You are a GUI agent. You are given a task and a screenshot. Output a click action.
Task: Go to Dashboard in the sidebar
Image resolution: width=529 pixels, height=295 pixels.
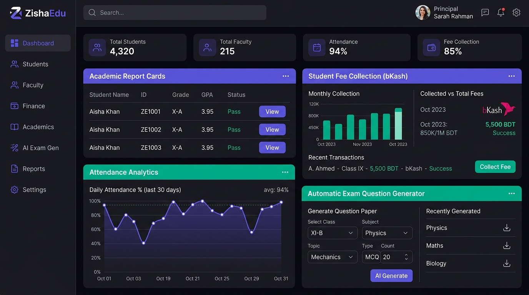tap(38, 43)
